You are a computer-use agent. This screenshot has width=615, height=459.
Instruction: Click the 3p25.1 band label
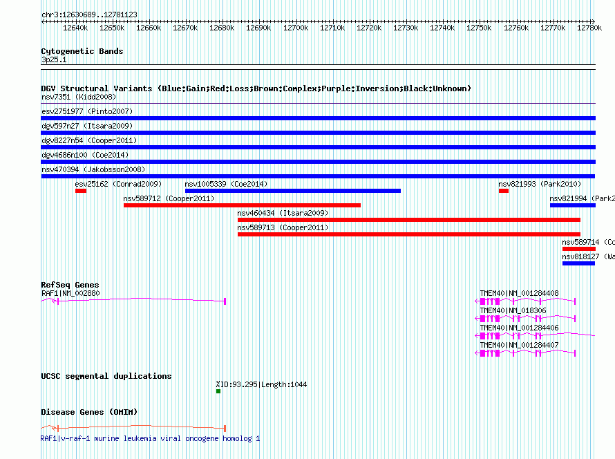(54, 59)
